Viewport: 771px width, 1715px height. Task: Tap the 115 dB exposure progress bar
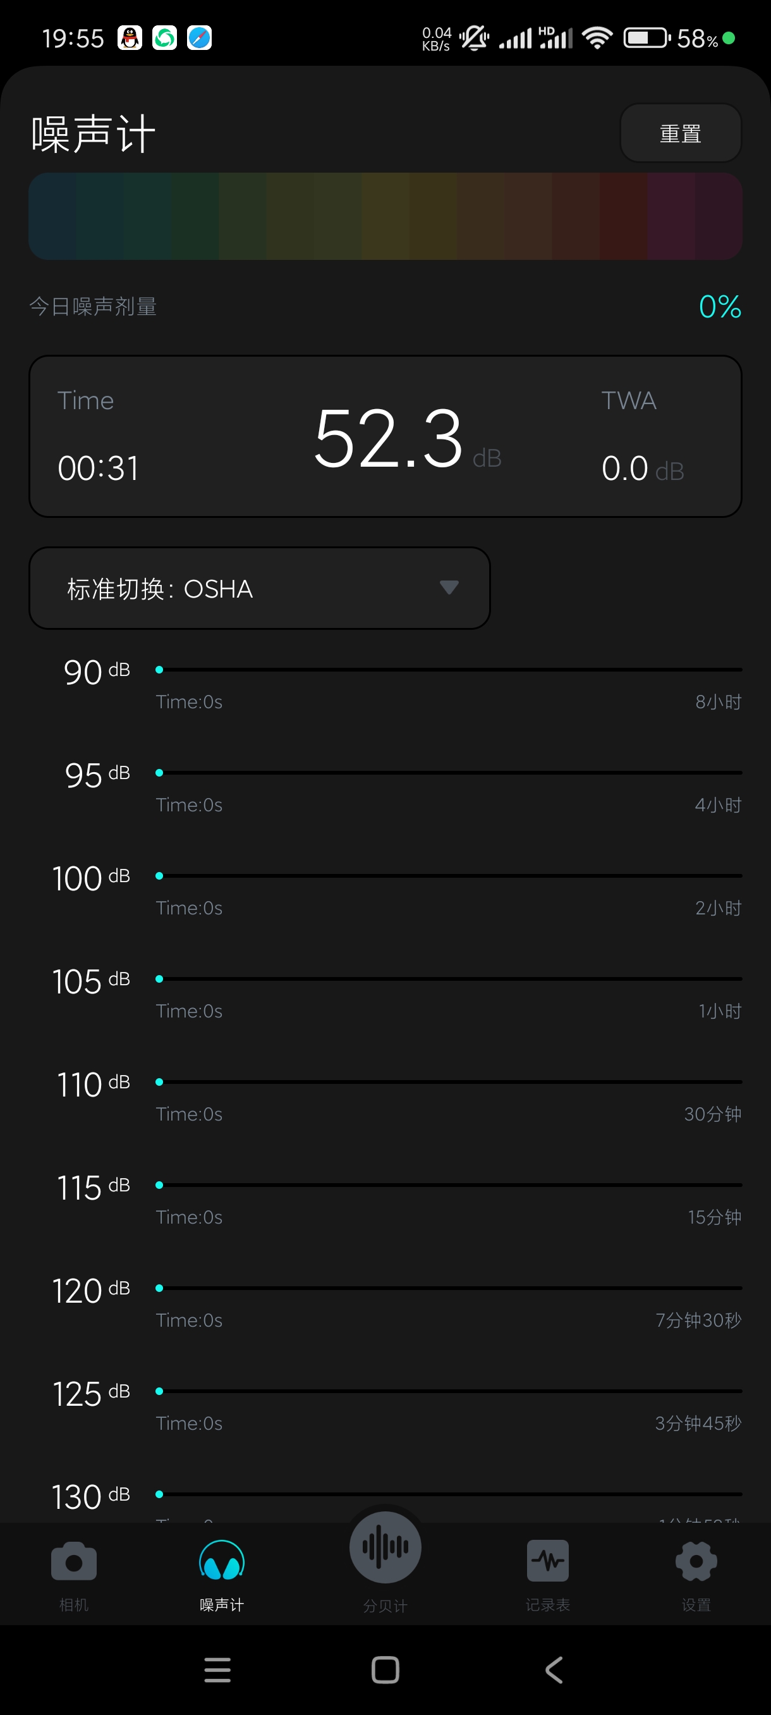[449, 1185]
